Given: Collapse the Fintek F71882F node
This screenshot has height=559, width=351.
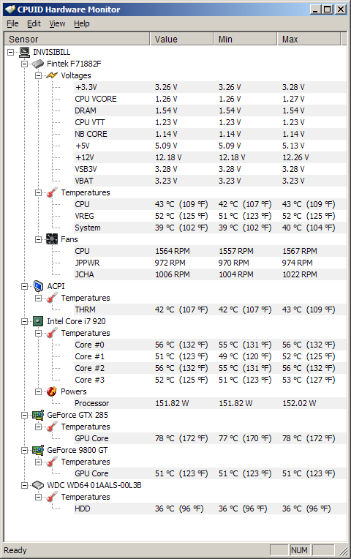Looking at the screenshot, I should 24,64.
